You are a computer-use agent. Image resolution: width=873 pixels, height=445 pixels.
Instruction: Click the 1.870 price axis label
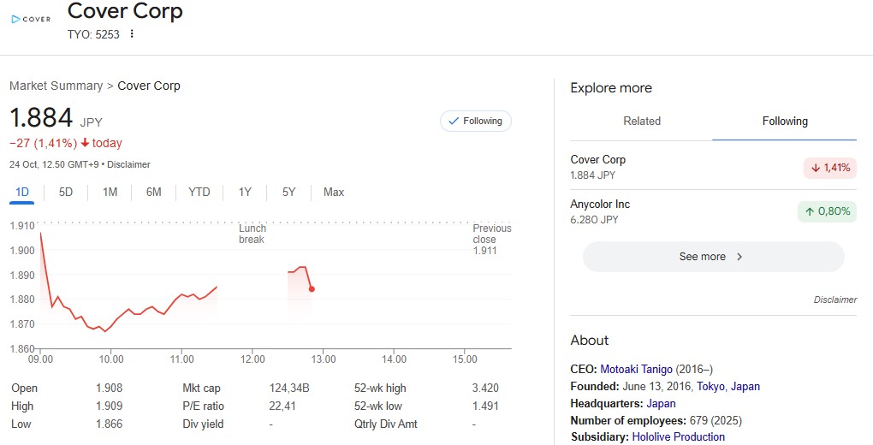[22, 323]
